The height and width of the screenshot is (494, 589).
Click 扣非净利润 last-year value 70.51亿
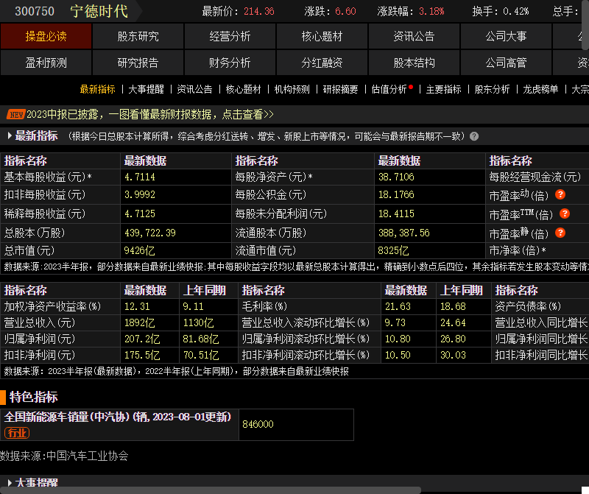(201, 356)
